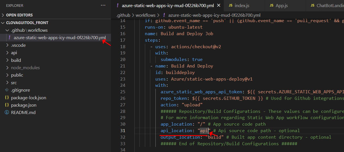Expand the Open Editors section
Image resolution: width=344 pixels, height=152 pixels.
click(19, 15)
